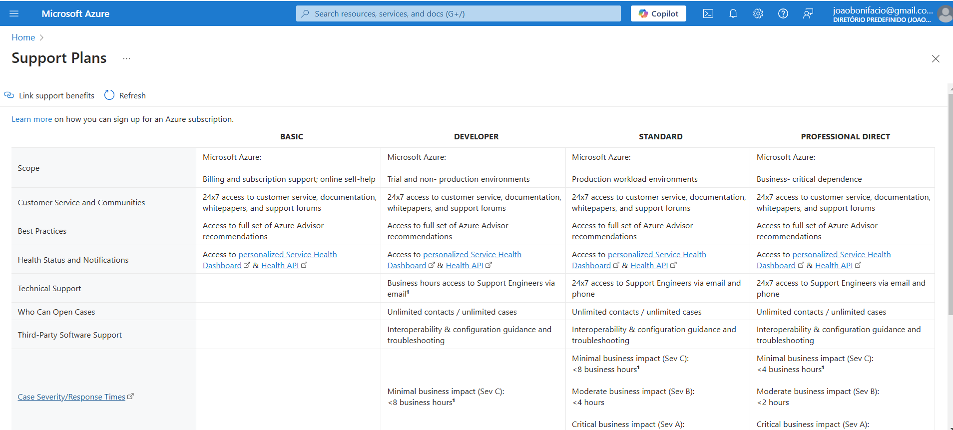Click 'Business- critical dependence' text
Viewport: 953px width, 430px height.
(809, 179)
